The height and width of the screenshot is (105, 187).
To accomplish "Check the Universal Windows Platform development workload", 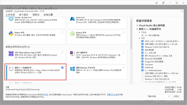I will click(124, 67).
